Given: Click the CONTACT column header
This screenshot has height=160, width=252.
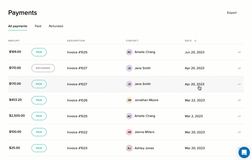Looking at the screenshot, I should [x=132, y=41].
